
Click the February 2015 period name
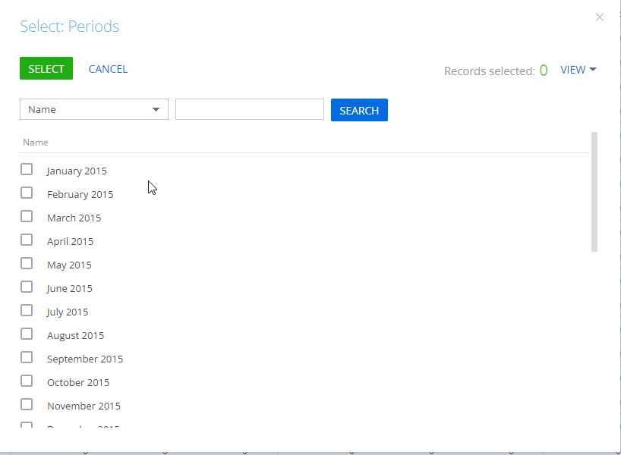pos(80,194)
